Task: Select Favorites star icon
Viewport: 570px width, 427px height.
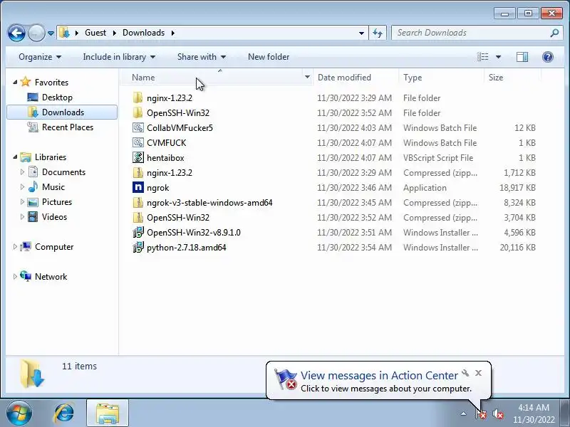Action: 26,82
